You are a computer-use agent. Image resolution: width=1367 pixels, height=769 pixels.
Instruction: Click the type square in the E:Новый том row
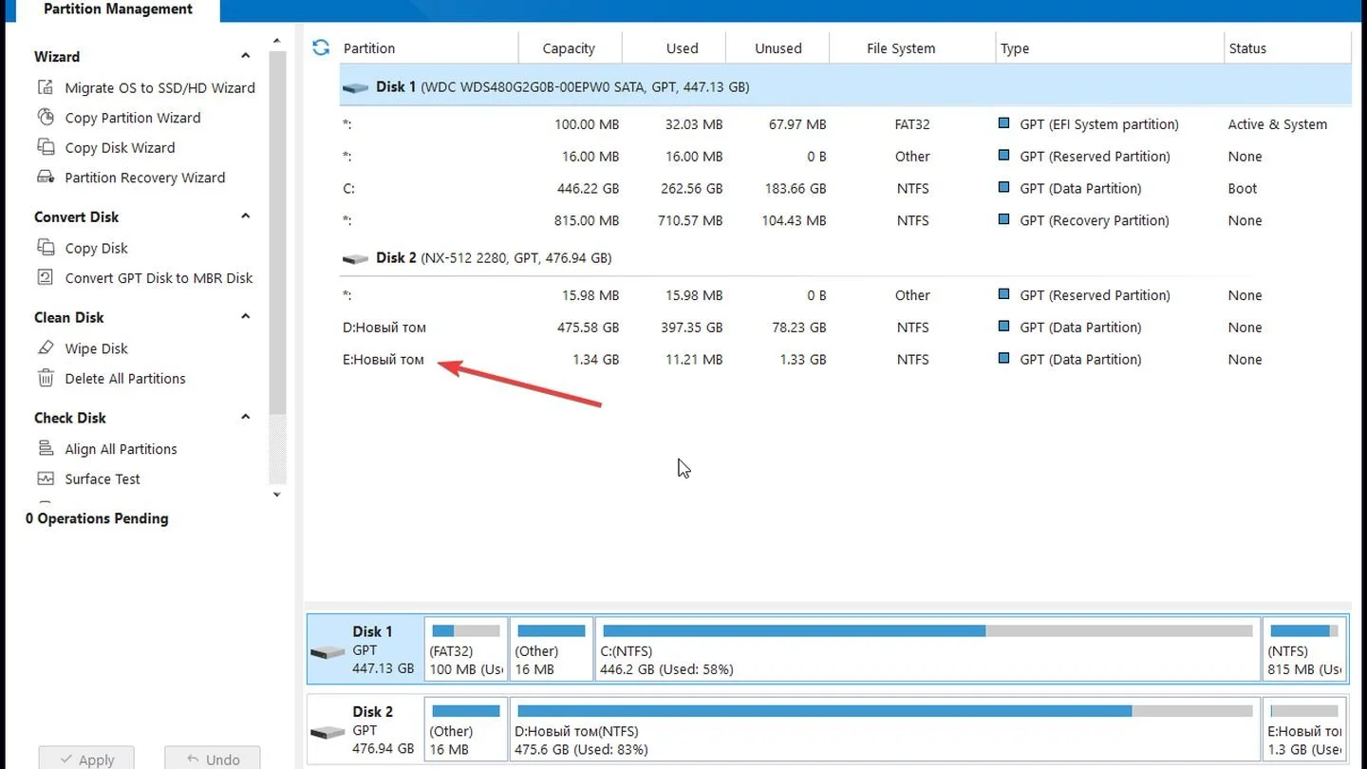point(1004,359)
